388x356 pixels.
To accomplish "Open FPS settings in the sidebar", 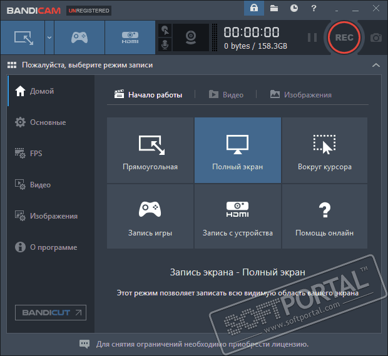I will coord(51,153).
